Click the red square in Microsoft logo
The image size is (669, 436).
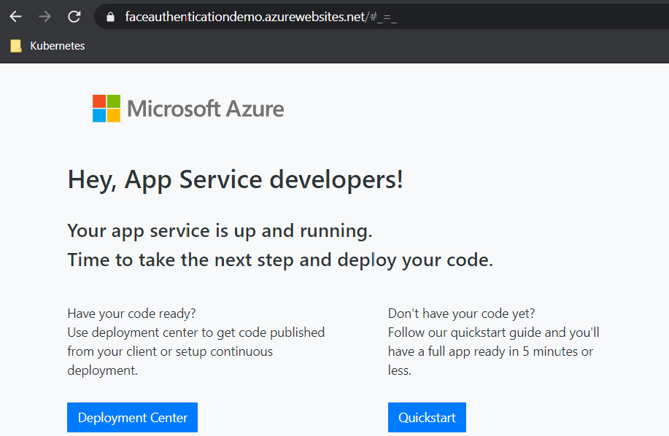coord(99,101)
